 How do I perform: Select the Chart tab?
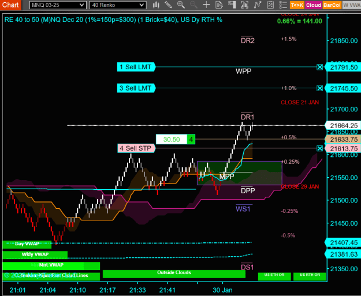[x=10, y=5]
